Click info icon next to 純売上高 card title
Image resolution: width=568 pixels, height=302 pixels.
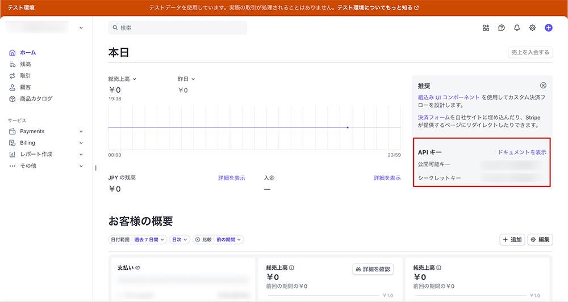click(438, 267)
